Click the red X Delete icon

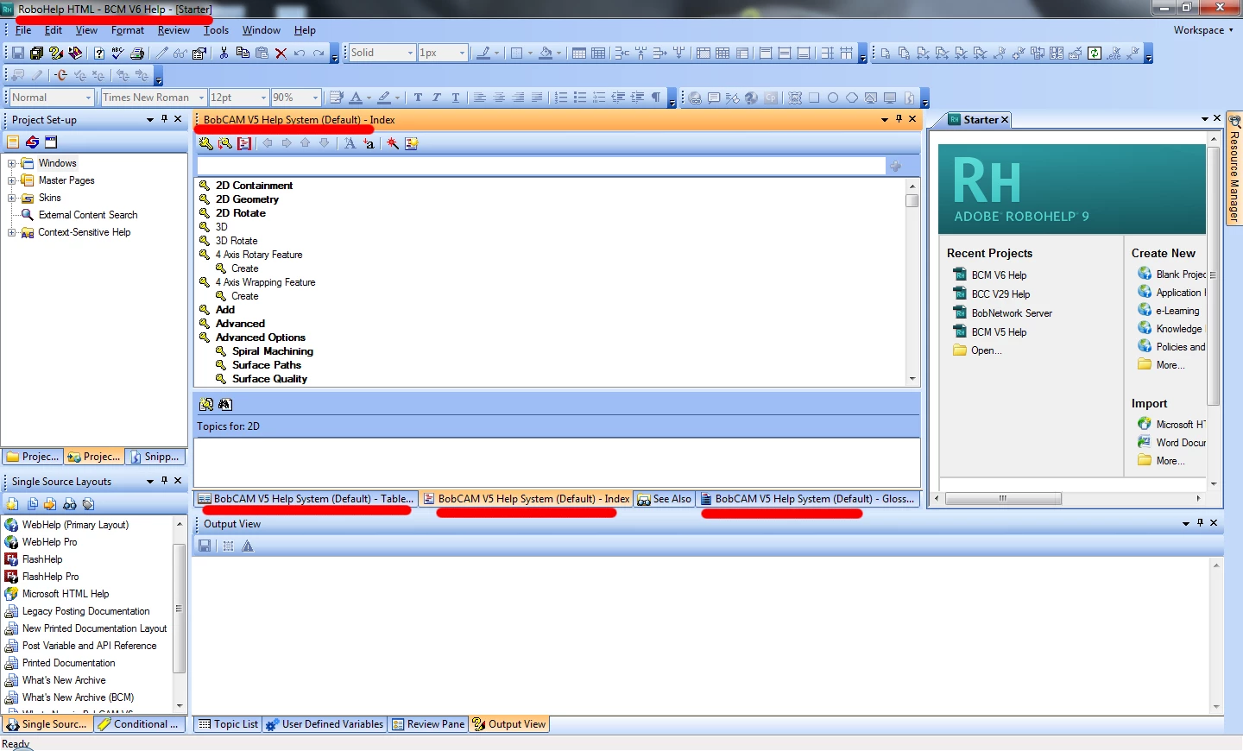pyautogui.click(x=281, y=53)
